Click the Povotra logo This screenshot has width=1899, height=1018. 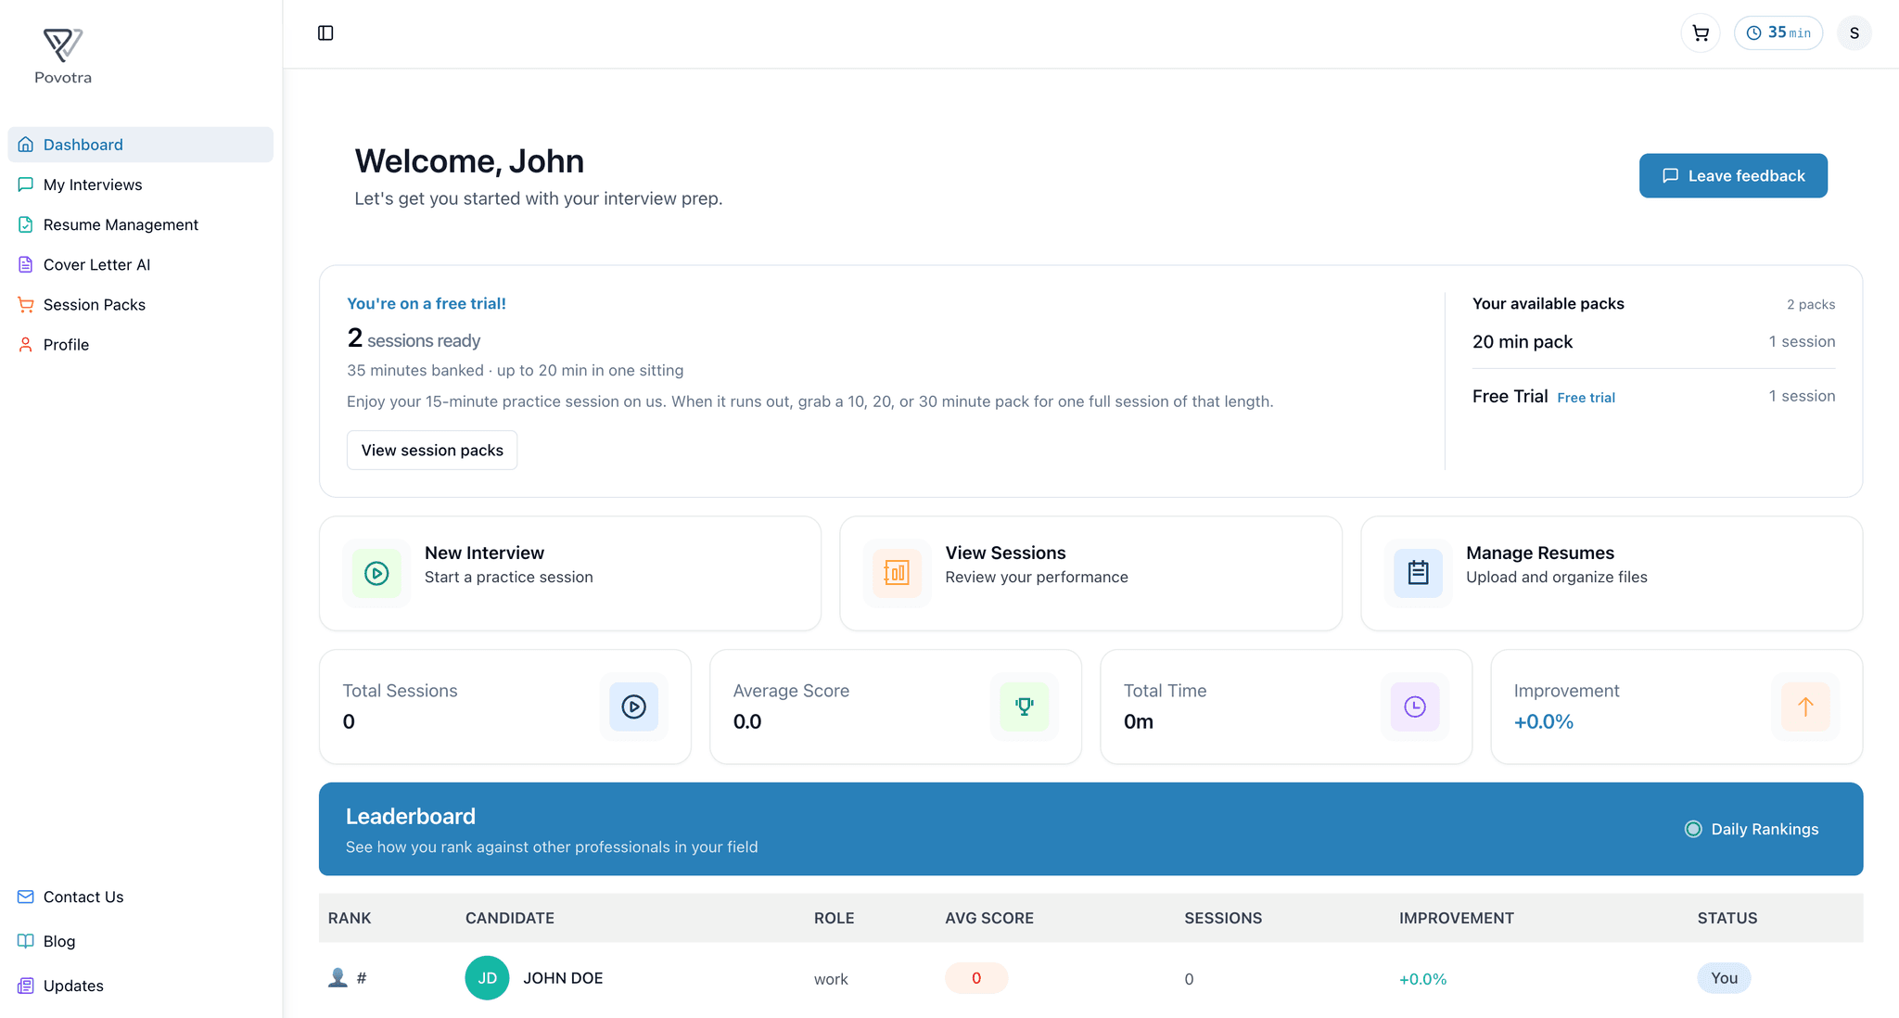pos(63,56)
